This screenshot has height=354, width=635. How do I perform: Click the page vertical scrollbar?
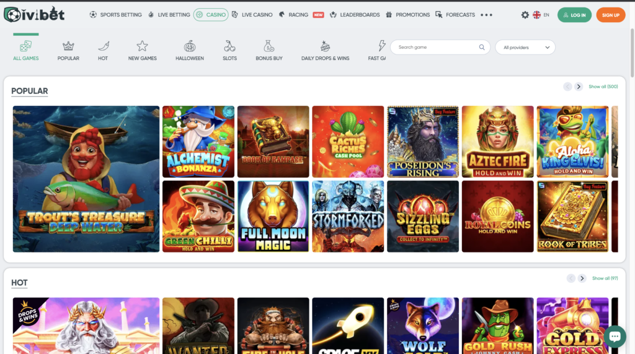(x=632, y=53)
